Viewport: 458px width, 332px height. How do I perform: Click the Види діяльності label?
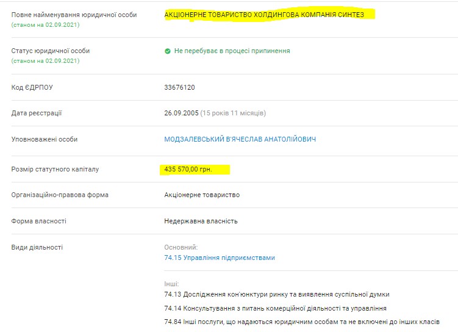(x=37, y=247)
